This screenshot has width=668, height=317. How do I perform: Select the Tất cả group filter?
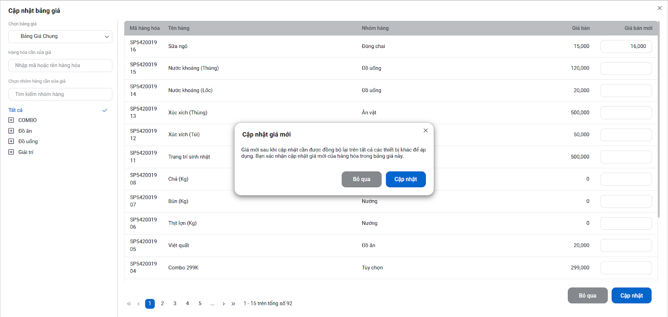pos(16,110)
